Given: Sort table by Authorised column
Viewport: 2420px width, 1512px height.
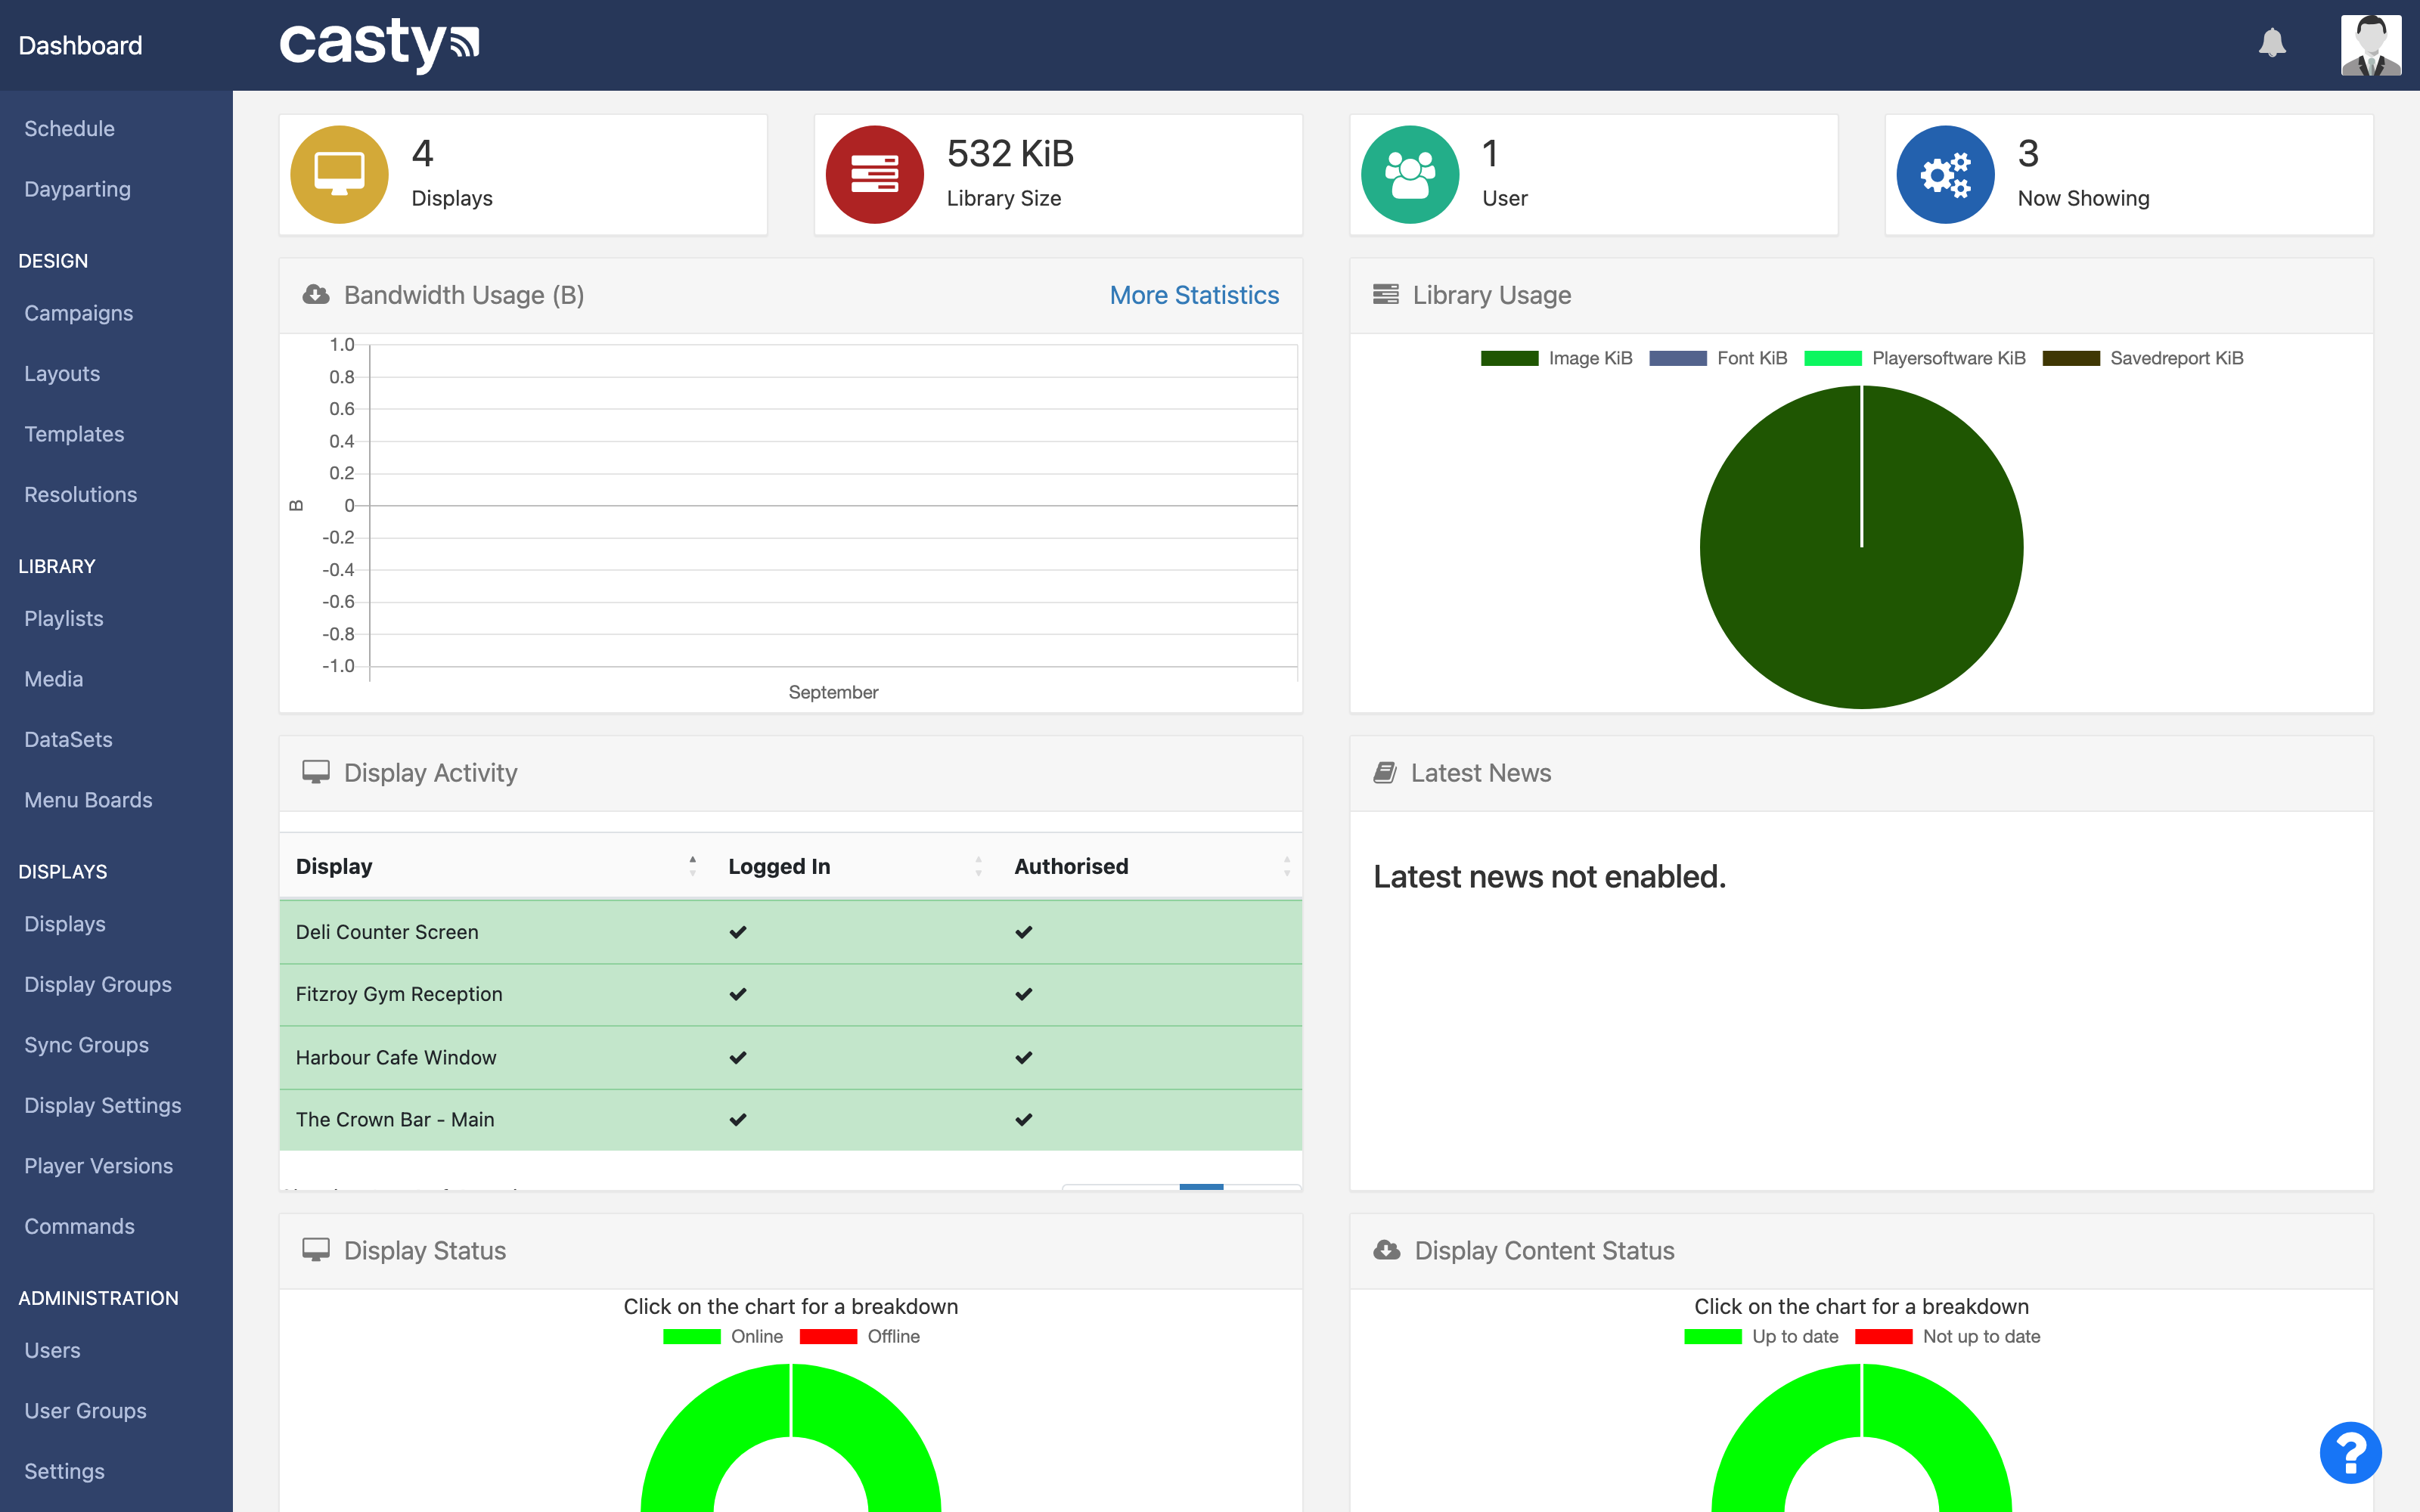Looking at the screenshot, I should [x=1150, y=866].
